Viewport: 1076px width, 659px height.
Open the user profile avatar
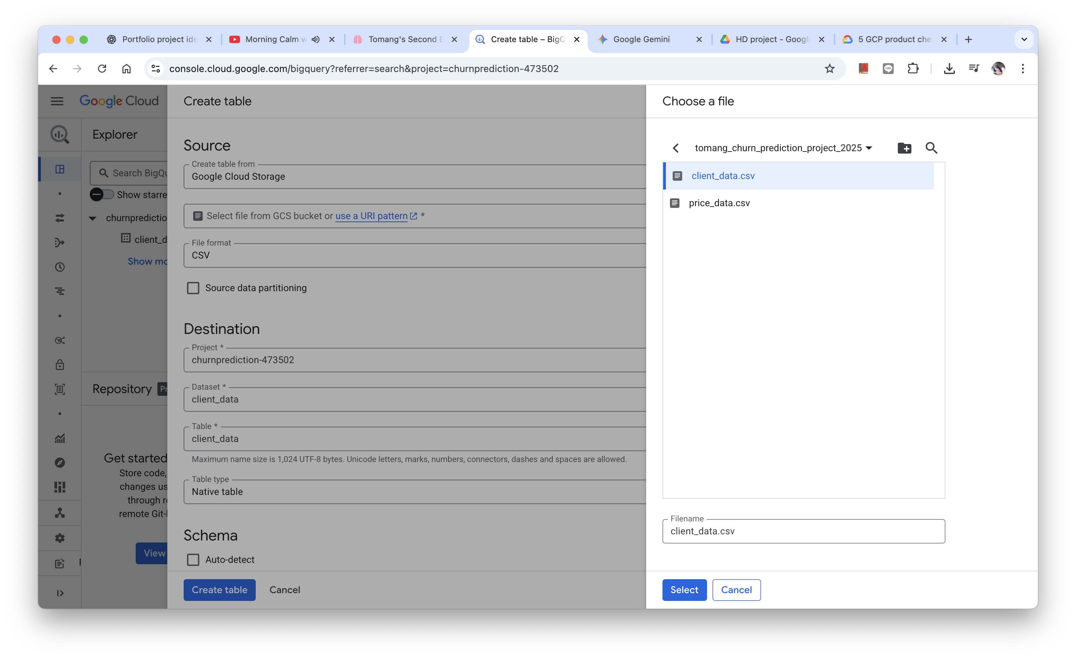[998, 69]
